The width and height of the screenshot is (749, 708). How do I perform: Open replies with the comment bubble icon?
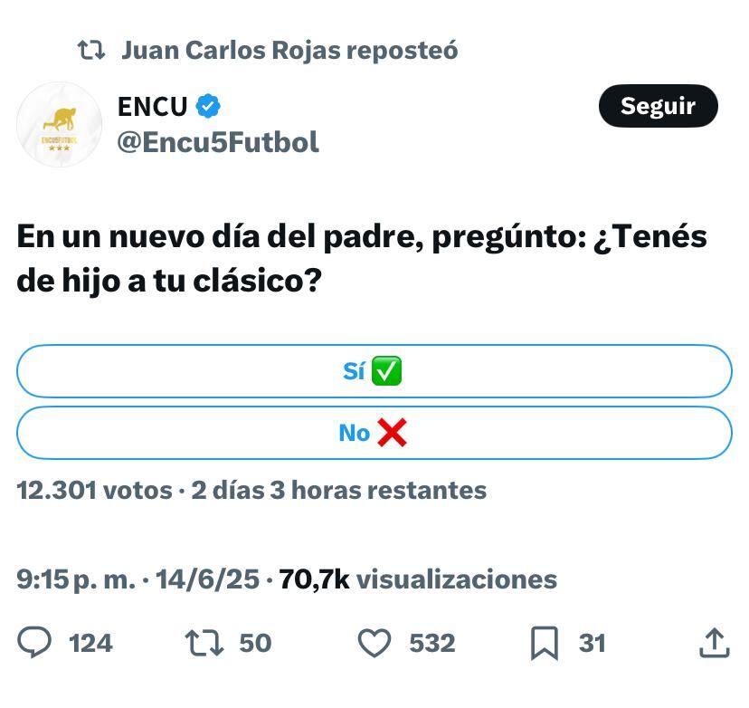click(x=36, y=643)
